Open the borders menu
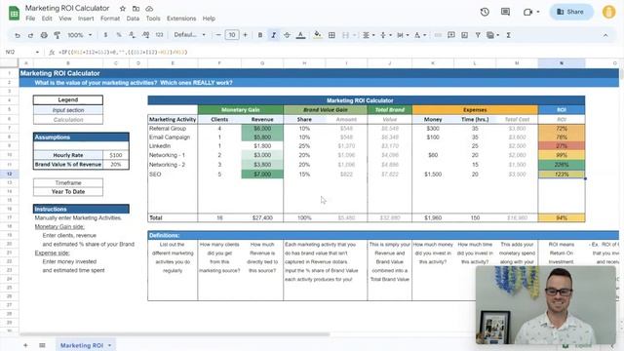624x351 pixels. (331, 35)
